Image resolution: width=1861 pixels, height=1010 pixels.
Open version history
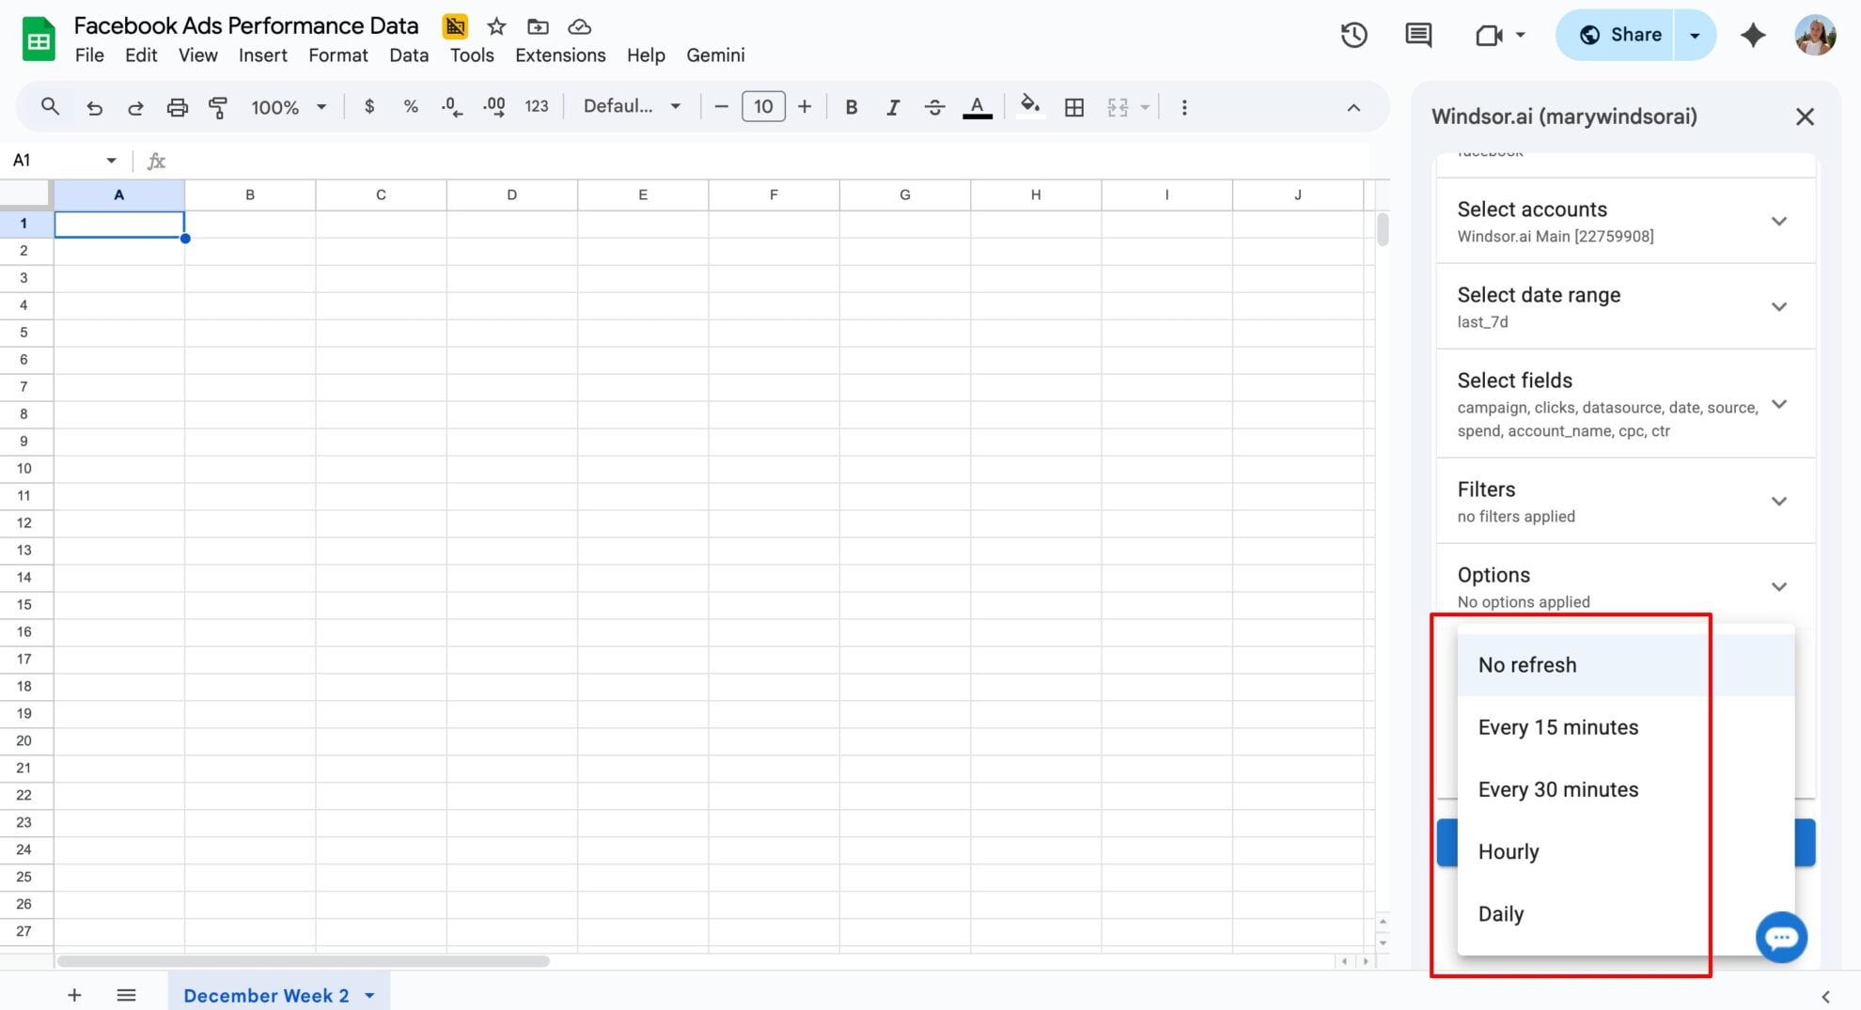tap(1353, 35)
